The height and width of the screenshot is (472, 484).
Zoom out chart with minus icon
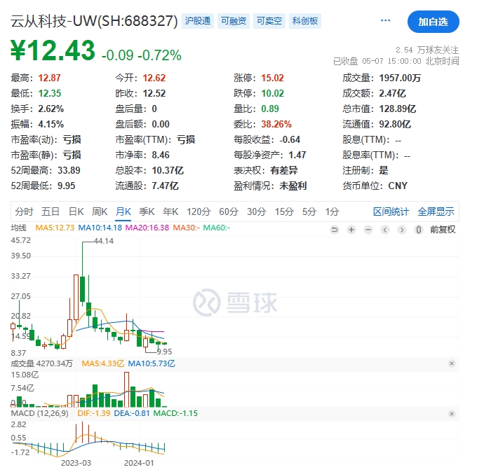pos(368,230)
